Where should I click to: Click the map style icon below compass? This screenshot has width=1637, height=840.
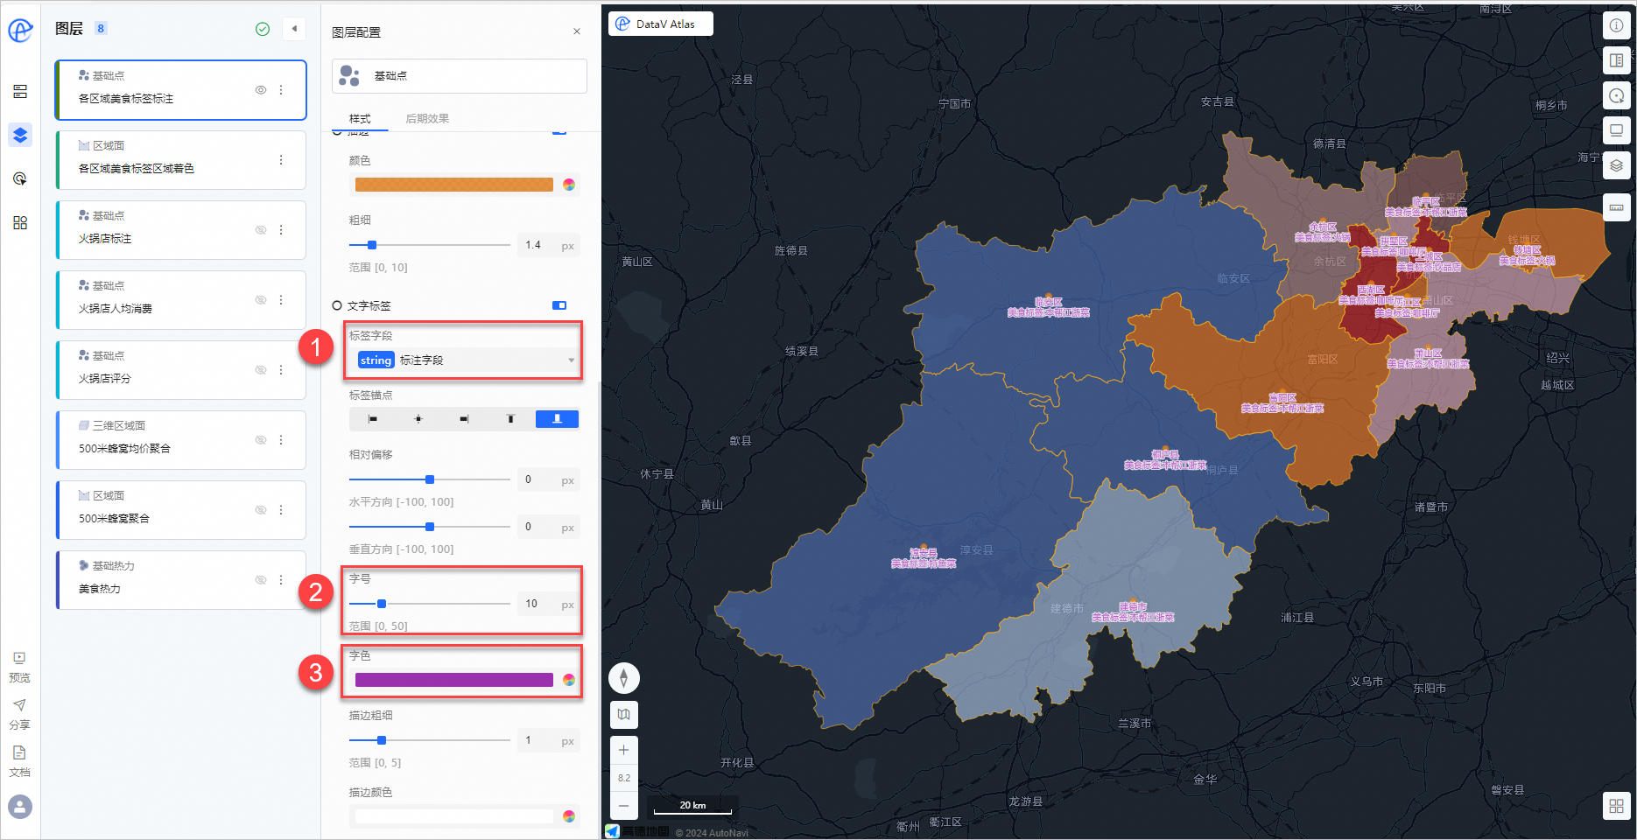click(623, 715)
